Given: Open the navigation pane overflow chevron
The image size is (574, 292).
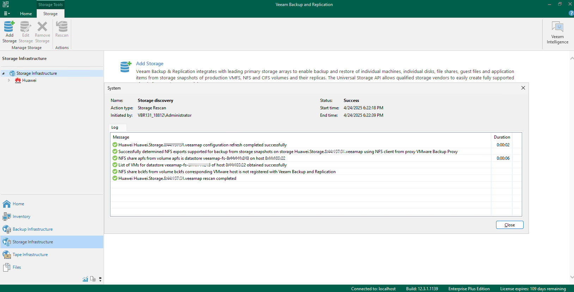Looking at the screenshot, I should click(100, 279).
